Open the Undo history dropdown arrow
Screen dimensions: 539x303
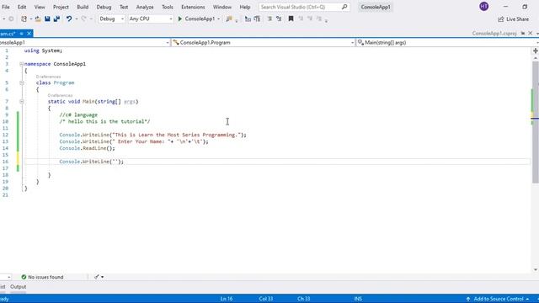click(77, 19)
